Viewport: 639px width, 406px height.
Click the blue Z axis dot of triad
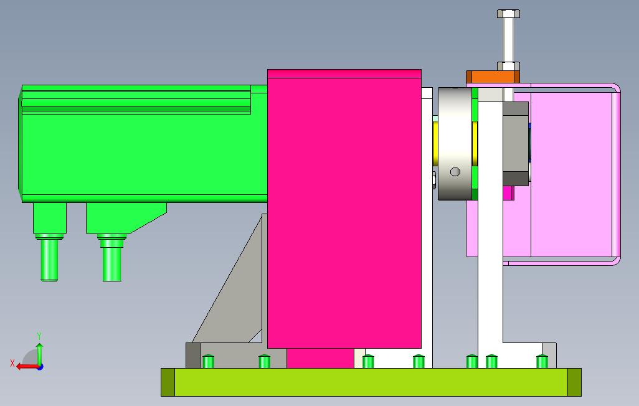(40, 367)
